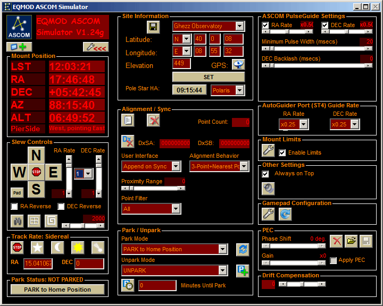Open the slew Pad button
The image size is (383, 306).
tap(17, 193)
